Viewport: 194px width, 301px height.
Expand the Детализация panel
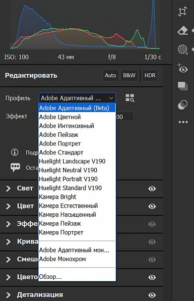[x=8, y=295]
